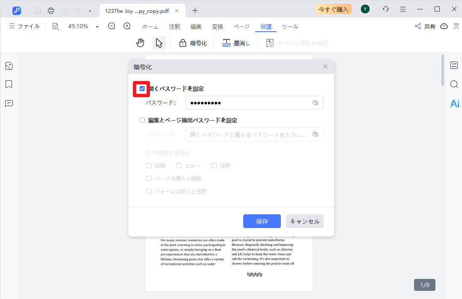This screenshot has width=462, height=299.
Task: Open the thumbnails panel in left sidebar
Action: click(9, 66)
